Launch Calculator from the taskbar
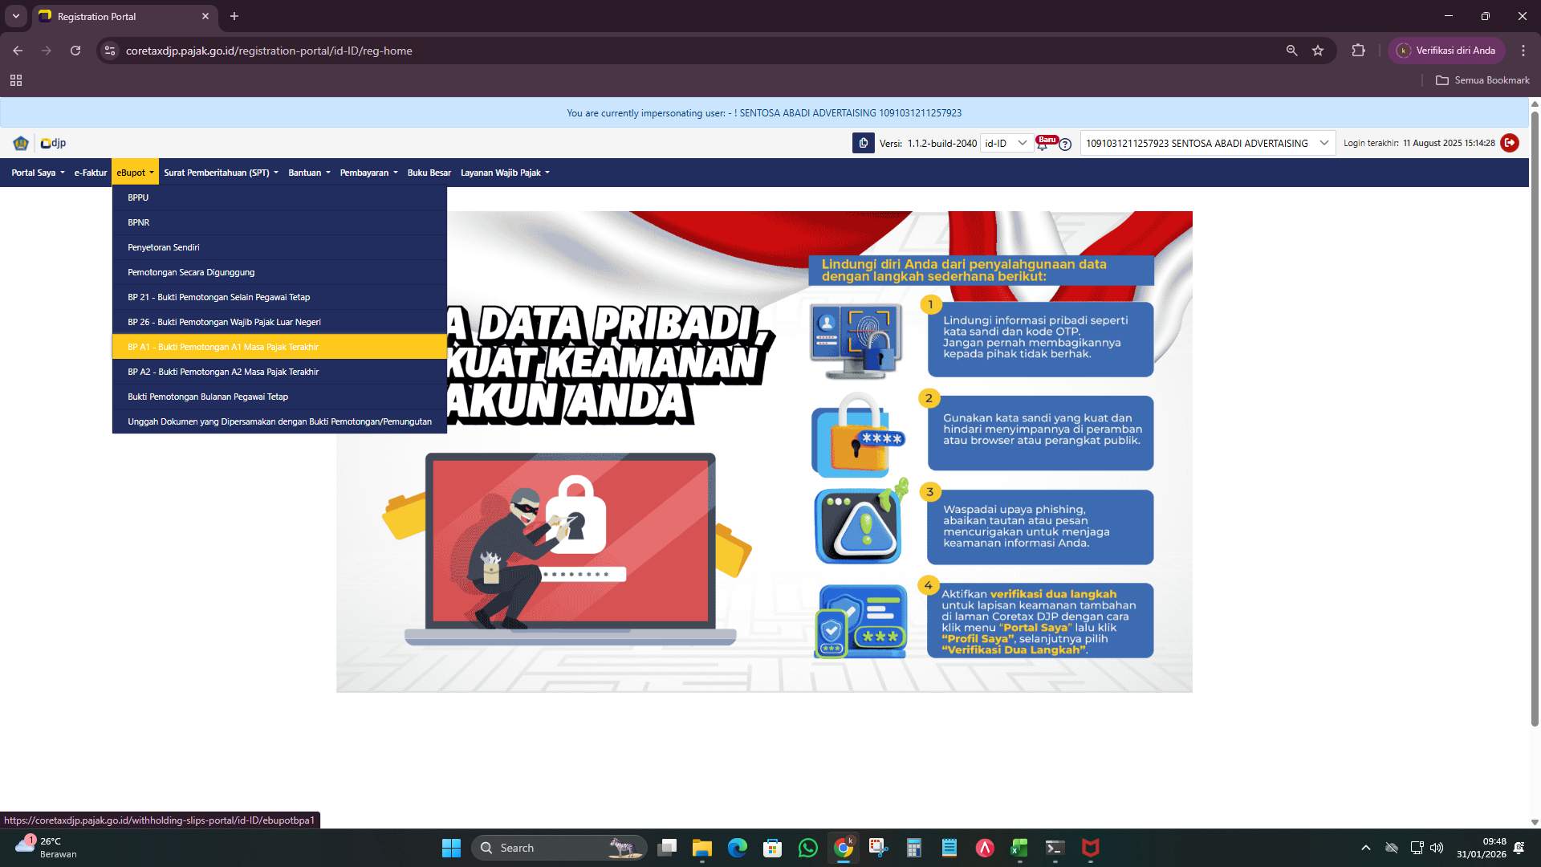 click(913, 848)
